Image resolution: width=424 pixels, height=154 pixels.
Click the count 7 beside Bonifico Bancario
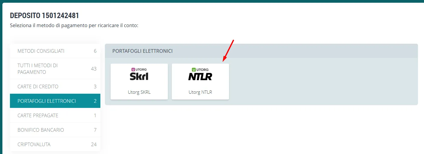click(x=95, y=130)
